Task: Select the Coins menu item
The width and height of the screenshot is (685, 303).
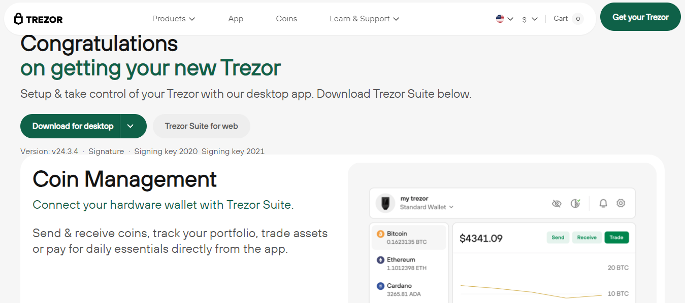Action: tap(286, 18)
